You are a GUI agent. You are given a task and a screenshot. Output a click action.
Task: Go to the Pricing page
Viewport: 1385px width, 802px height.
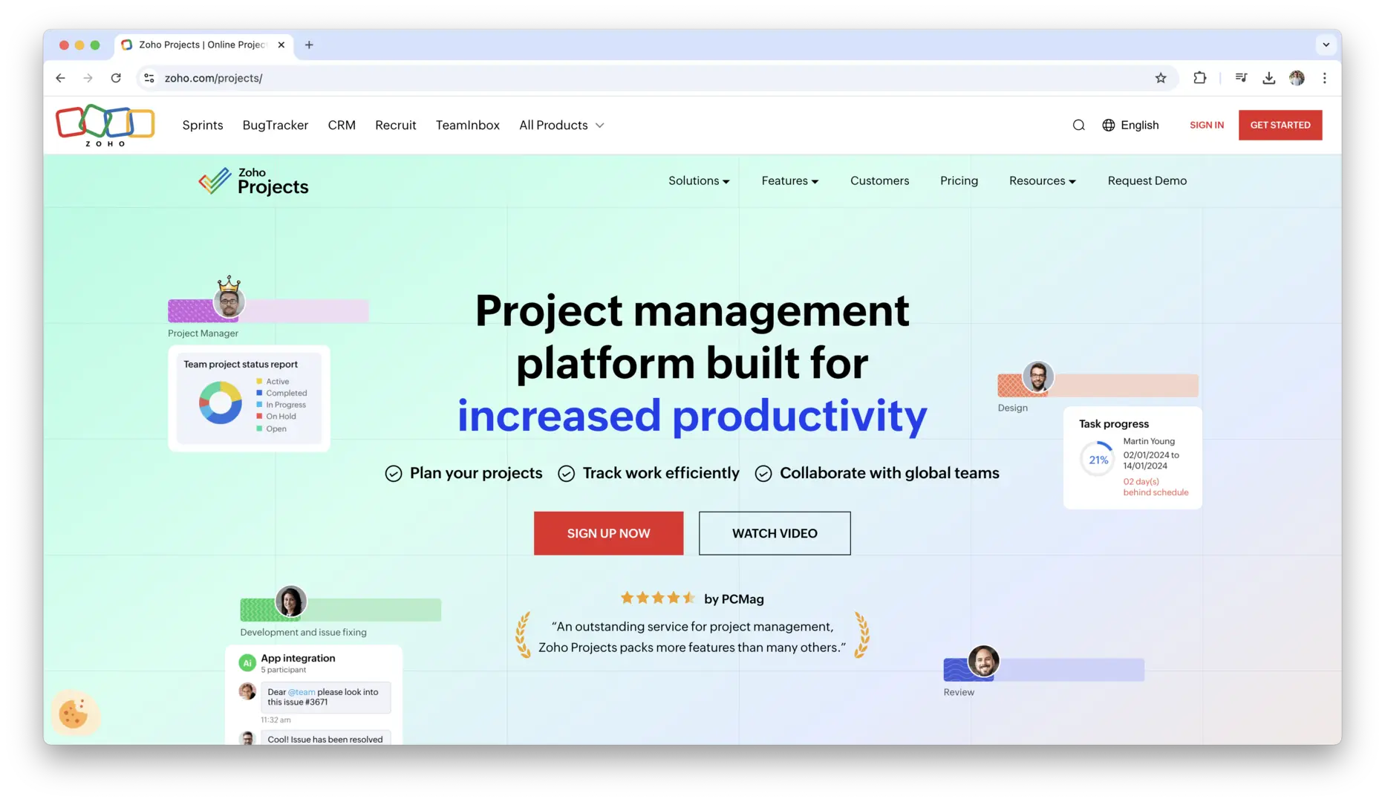coord(959,180)
